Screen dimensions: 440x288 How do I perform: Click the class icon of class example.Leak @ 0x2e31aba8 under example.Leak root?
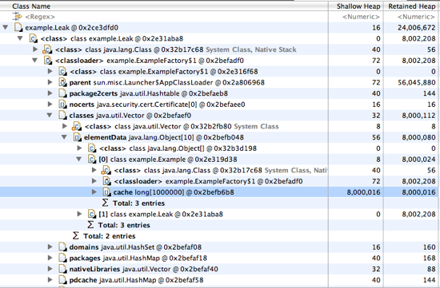[33, 38]
